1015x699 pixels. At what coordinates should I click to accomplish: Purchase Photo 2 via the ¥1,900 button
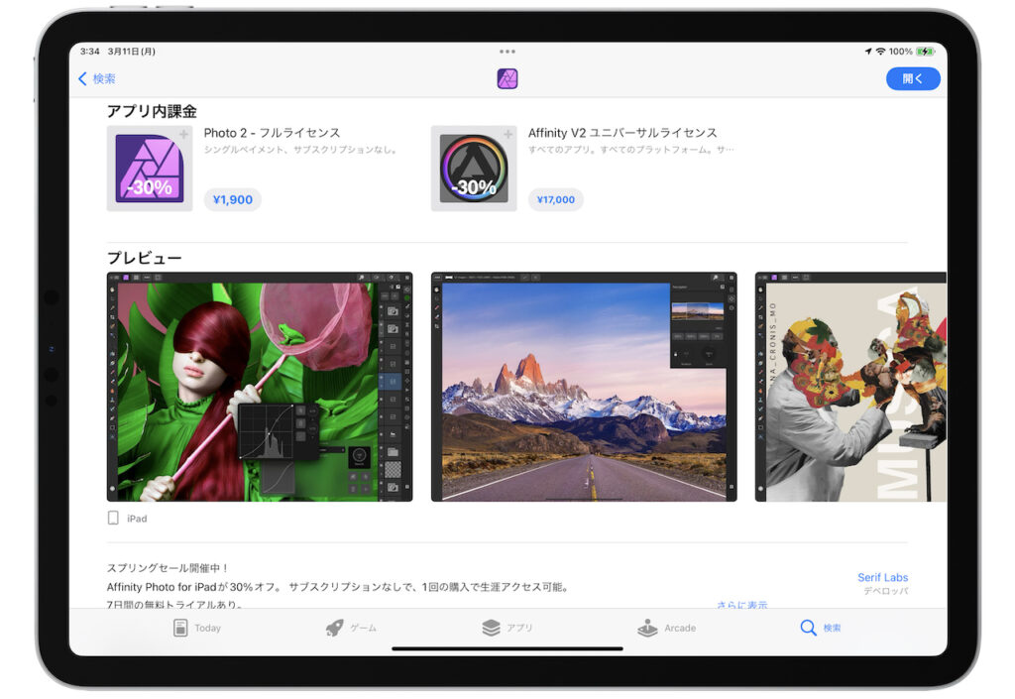(232, 199)
